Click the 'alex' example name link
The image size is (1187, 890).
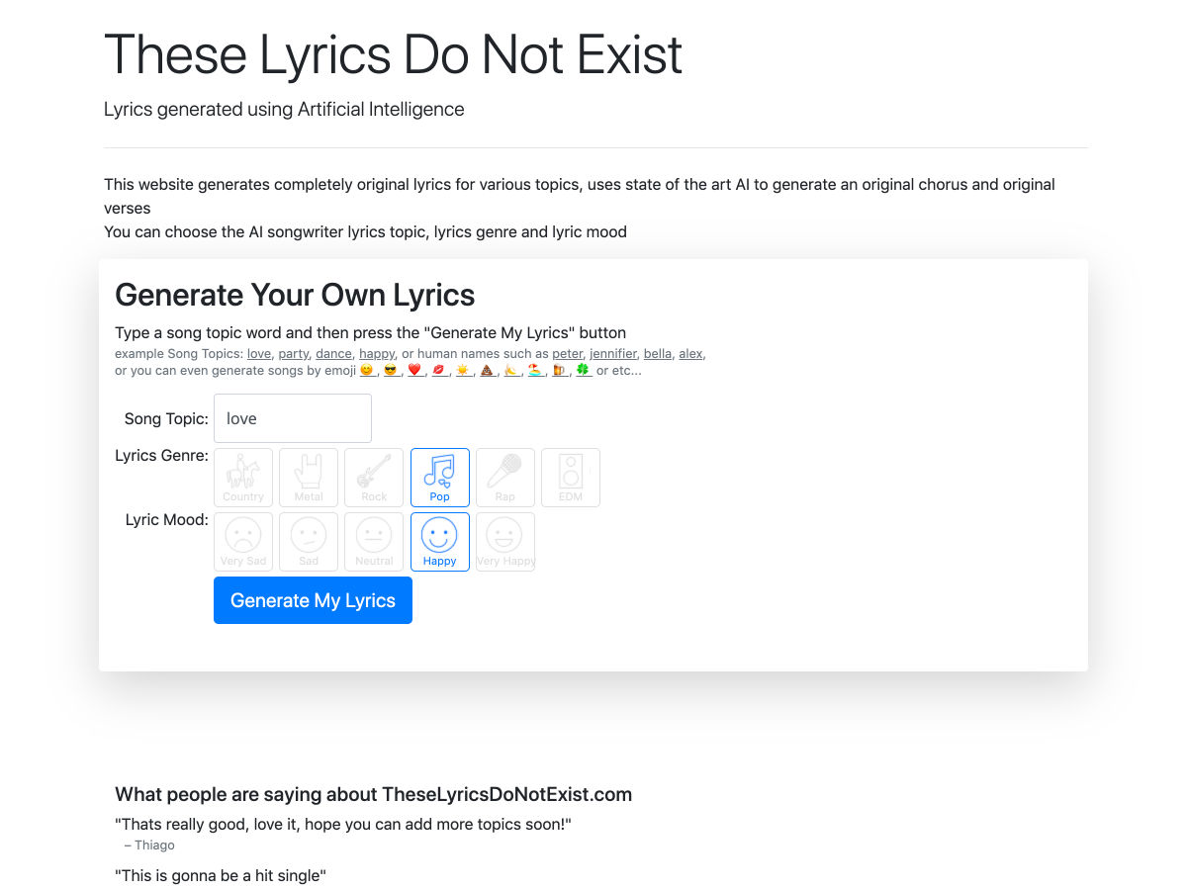[691, 354]
